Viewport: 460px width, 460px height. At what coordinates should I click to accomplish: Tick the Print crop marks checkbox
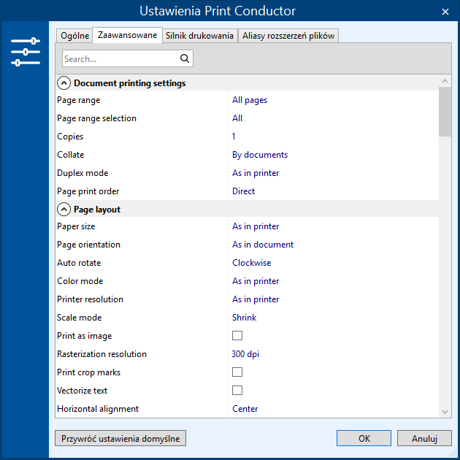point(237,372)
